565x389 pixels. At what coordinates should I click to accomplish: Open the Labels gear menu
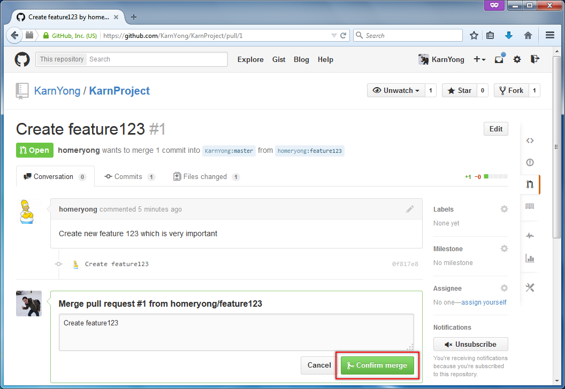[504, 209]
